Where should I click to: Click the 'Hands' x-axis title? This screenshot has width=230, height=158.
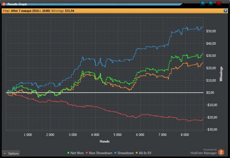(104, 142)
